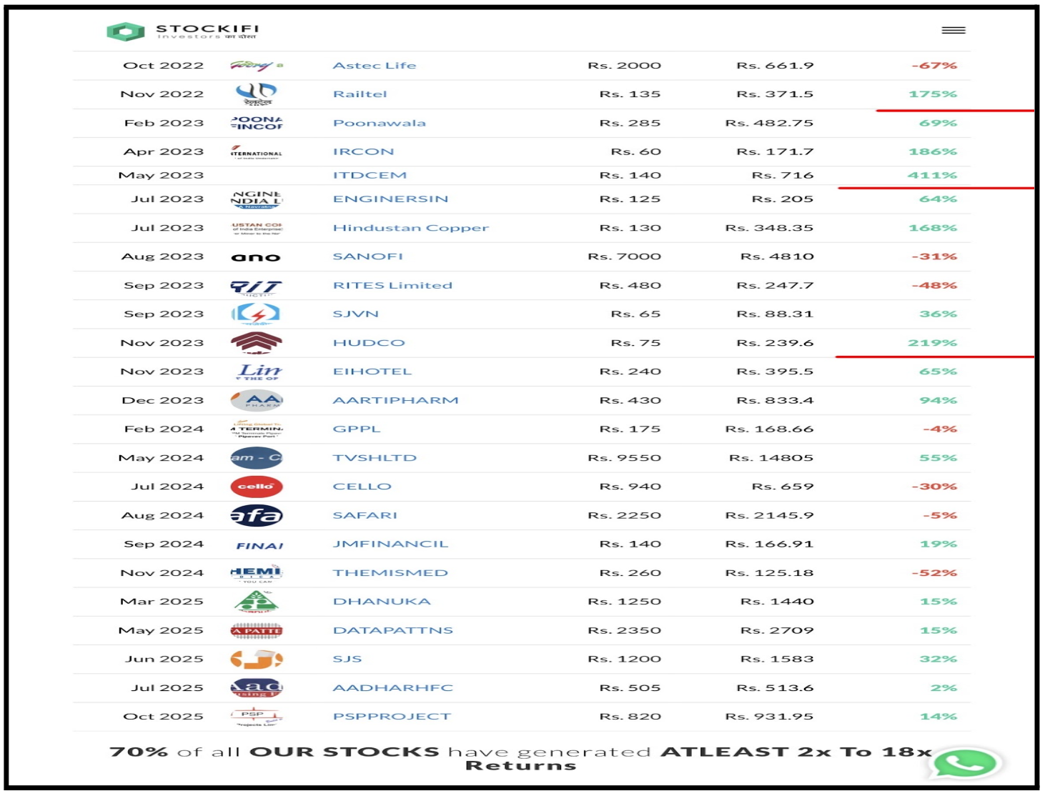Open the SJS stock link
Image resolution: width=1045 pixels, height=796 pixels.
coord(347,659)
